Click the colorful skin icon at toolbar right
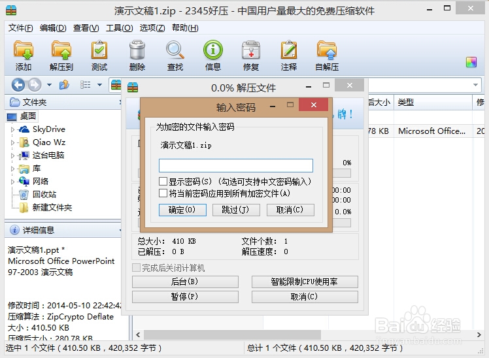Screen dimensions: 489x358 [471, 62]
